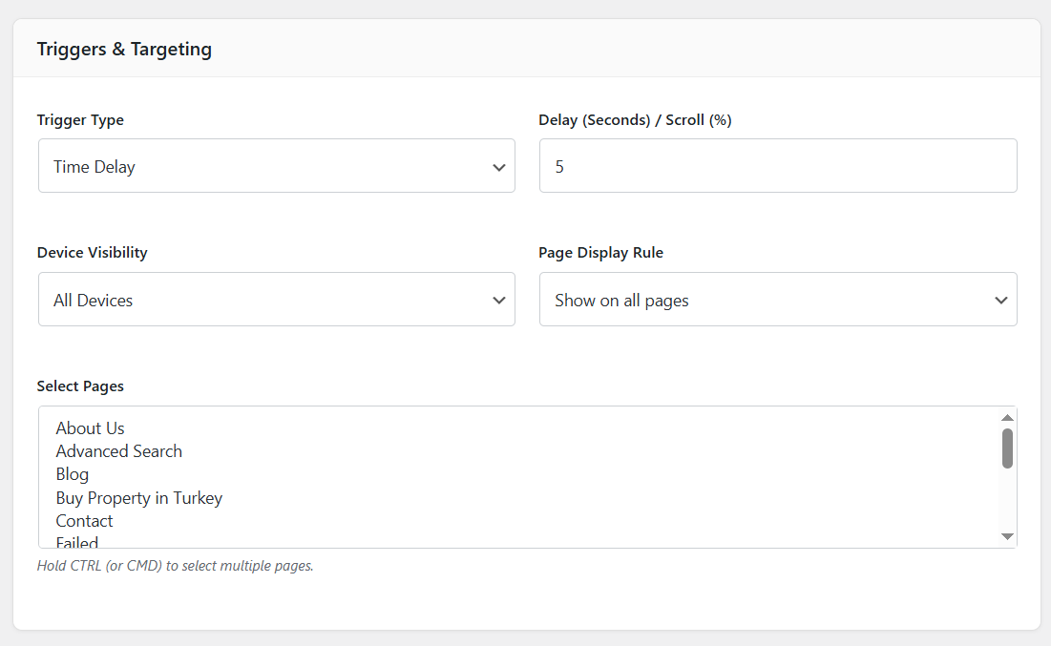
Task: Click the Page Display Rule dropdown chevron
Action: tap(1000, 299)
